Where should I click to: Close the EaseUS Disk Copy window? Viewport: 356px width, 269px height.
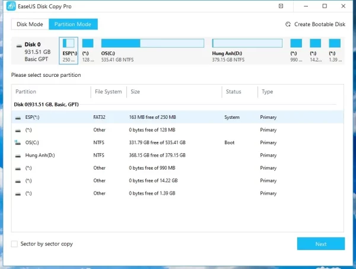[x=344, y=6]
